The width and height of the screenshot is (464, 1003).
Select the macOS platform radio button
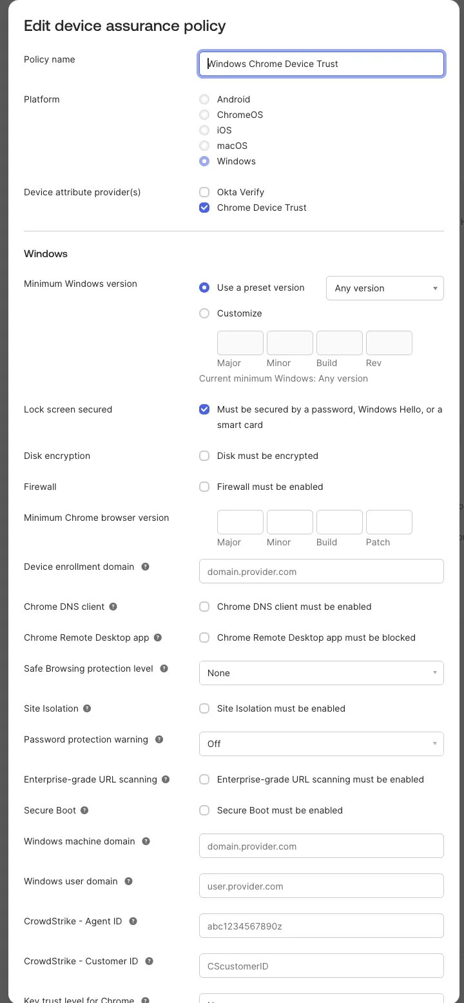pos(204,146)
